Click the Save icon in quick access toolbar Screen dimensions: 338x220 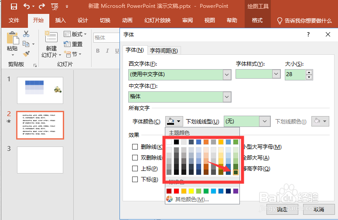pos(14,7)
